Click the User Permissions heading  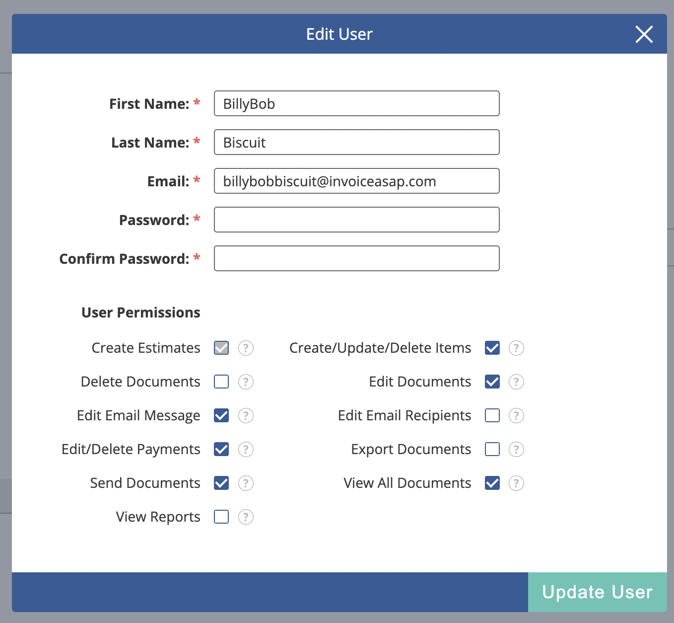tap(141, 312)
